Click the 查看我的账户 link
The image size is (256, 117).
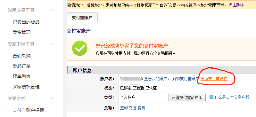pyautogui.click(x=155, y=79)
